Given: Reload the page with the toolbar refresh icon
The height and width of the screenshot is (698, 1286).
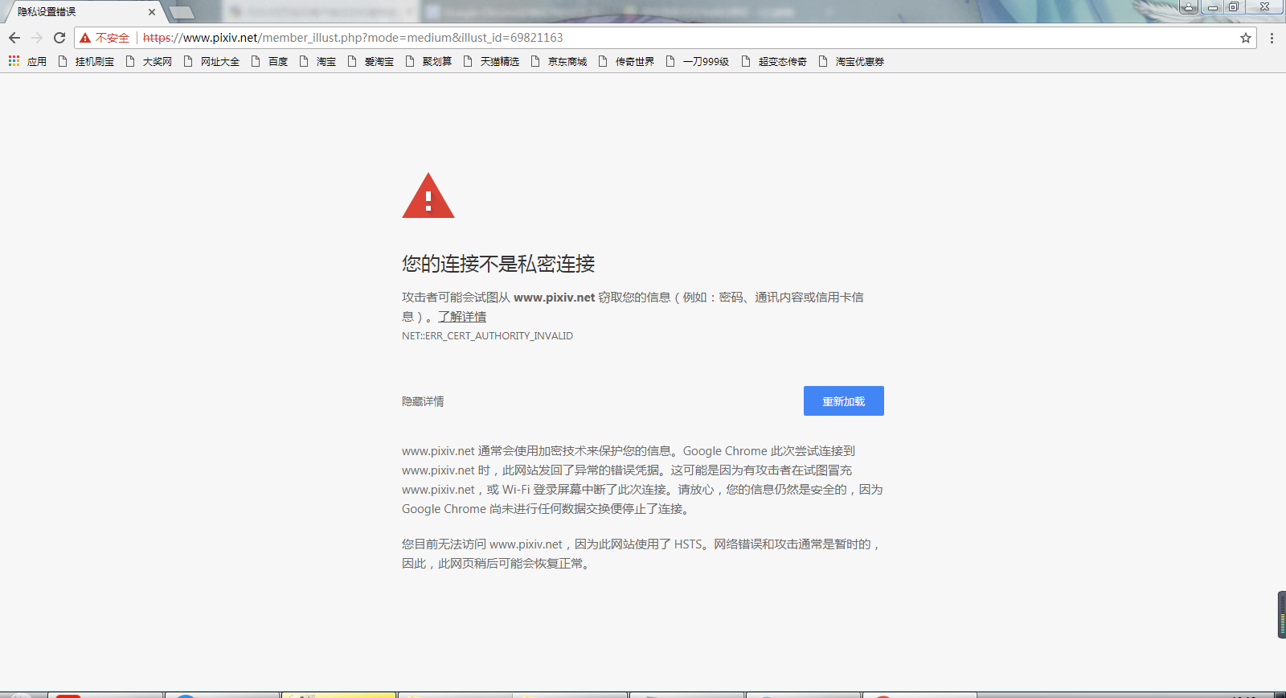Looking at the screenshot, I should (59, 38).
